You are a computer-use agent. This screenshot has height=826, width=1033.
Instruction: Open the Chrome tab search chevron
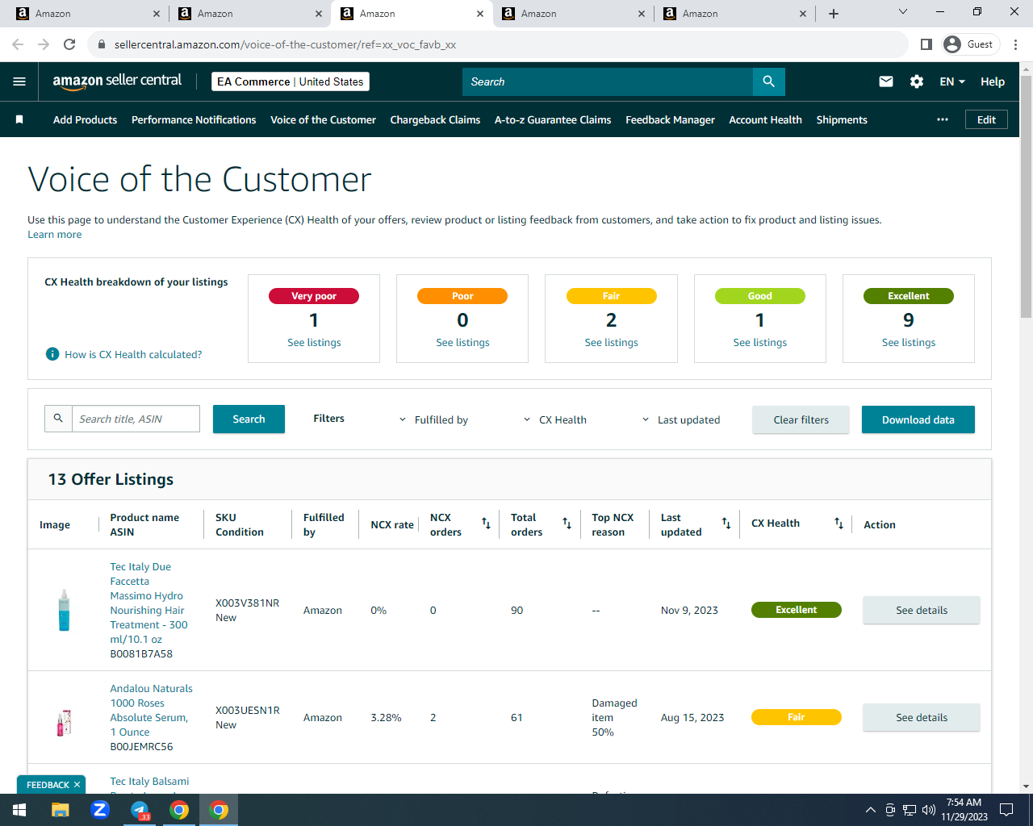(903, 12)
